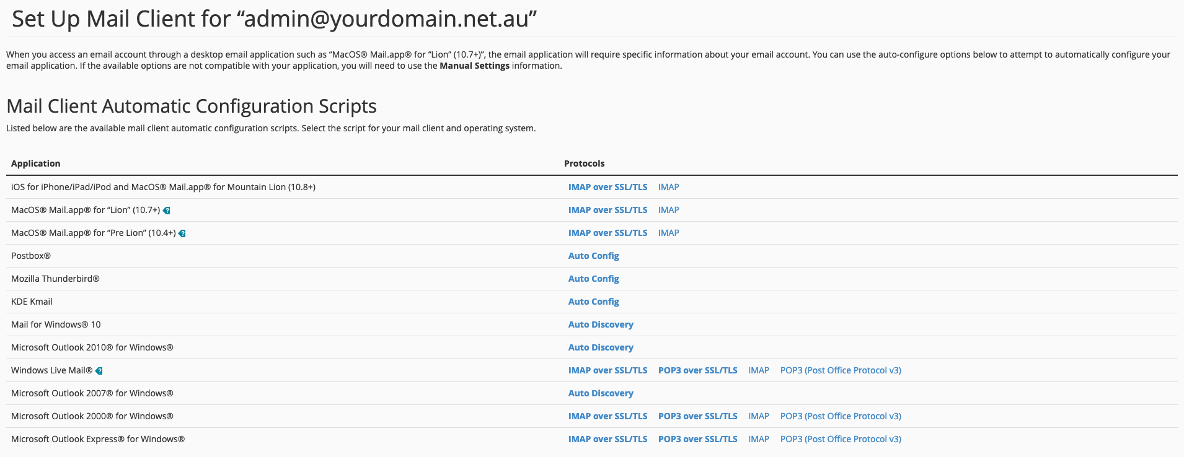Click 'Microsoft Outlook 2000® for Windows®' text

pos(92,416)
